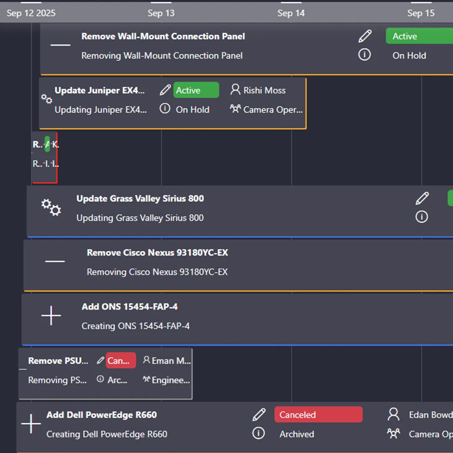Open Add Dell PowerEdge R660 title

tap(102, 415)
